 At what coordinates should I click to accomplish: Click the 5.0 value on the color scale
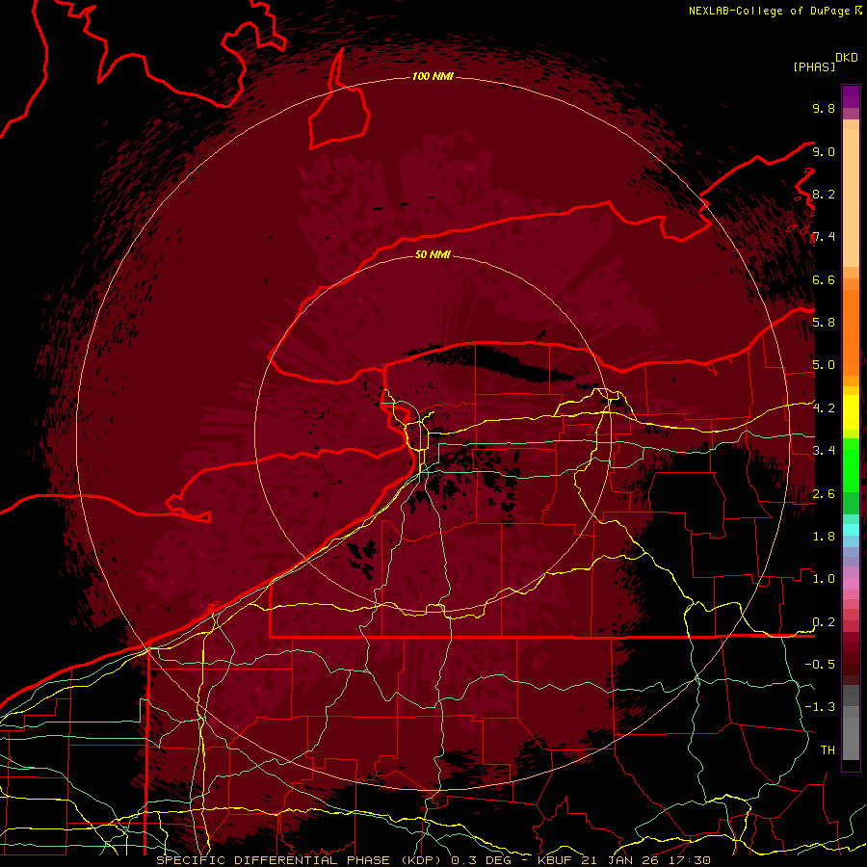click(824, 365)
